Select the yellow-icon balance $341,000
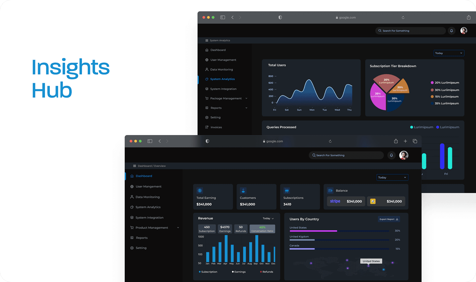The image size is (476, 282). [386, 201]
